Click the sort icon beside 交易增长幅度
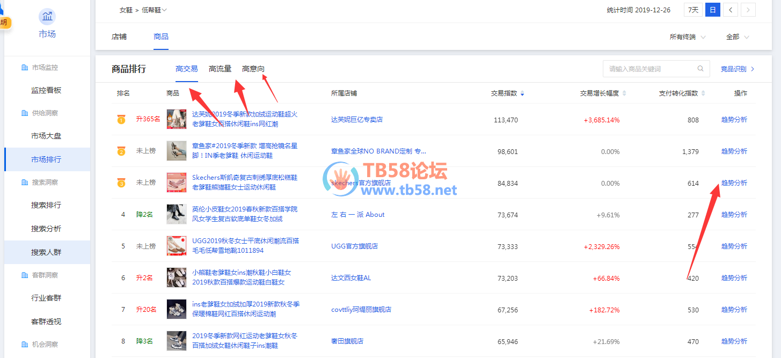The width and height of the screenshot is (781, 358). [624, 93]
